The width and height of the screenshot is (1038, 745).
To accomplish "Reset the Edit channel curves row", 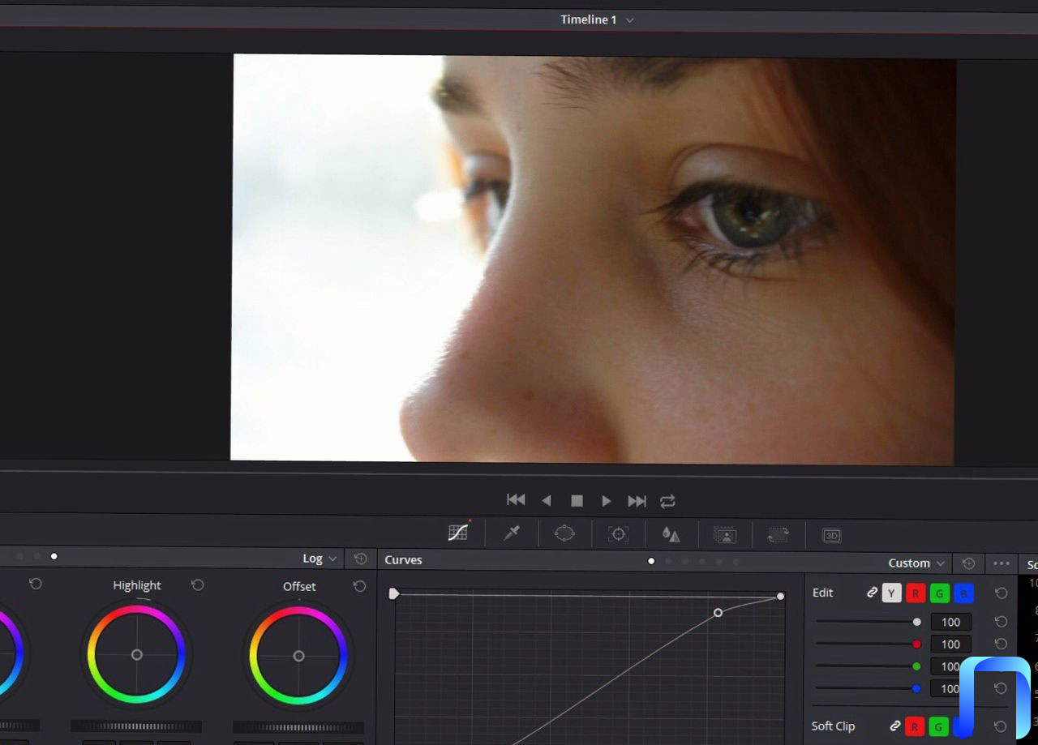I will point(1002,593).
